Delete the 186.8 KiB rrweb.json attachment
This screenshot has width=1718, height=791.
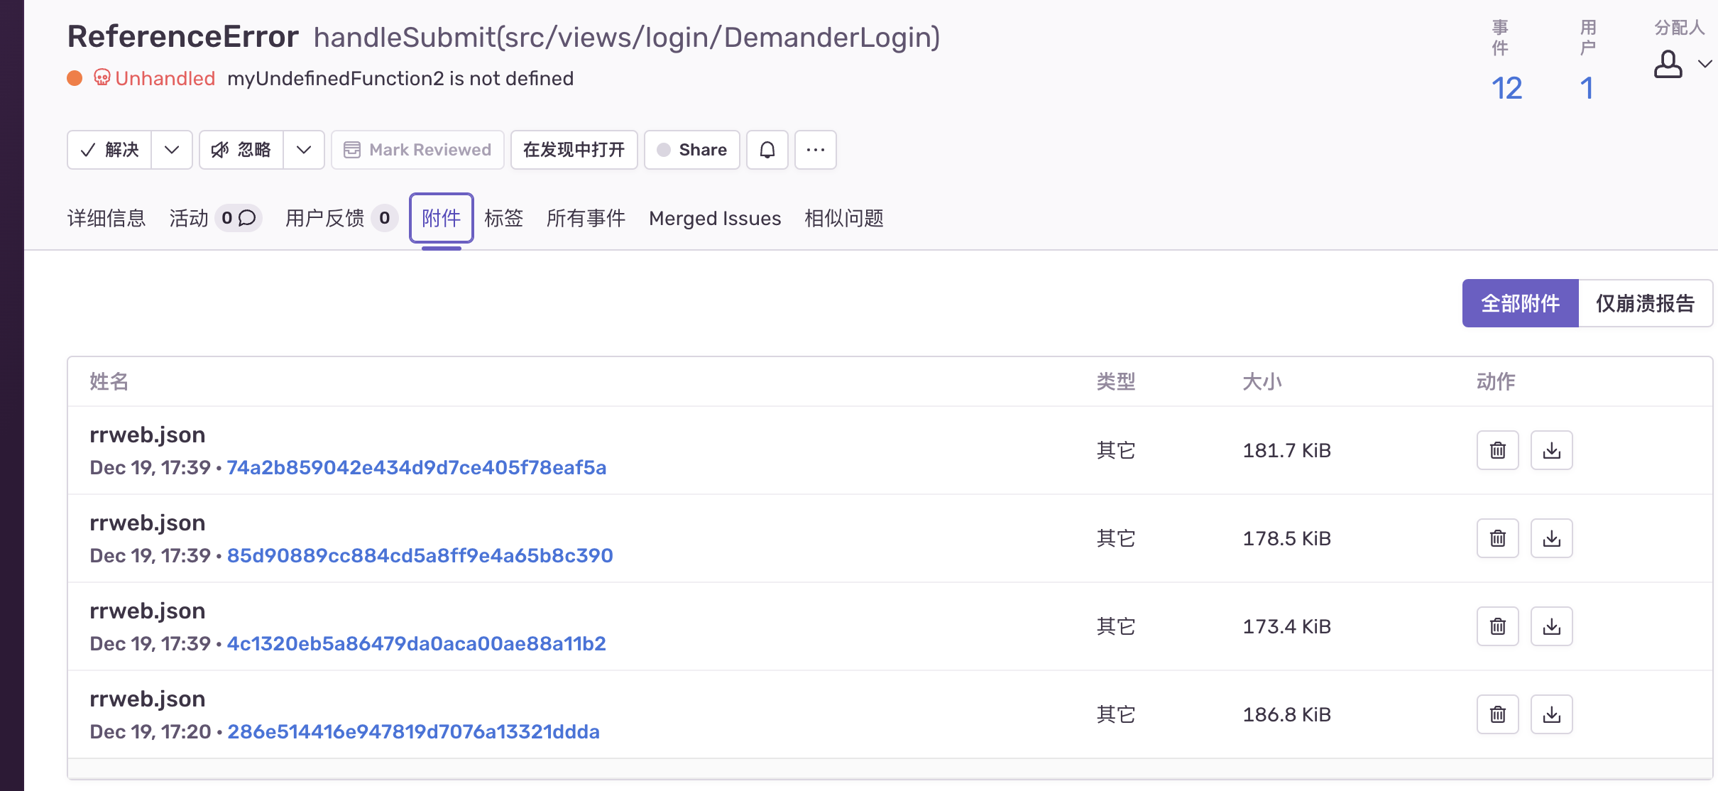(1498, 714)
